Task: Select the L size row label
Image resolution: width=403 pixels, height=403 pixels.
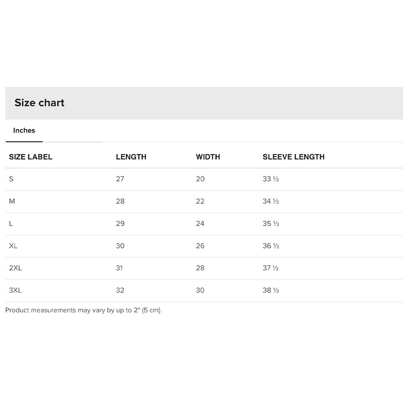Action: 11,224
